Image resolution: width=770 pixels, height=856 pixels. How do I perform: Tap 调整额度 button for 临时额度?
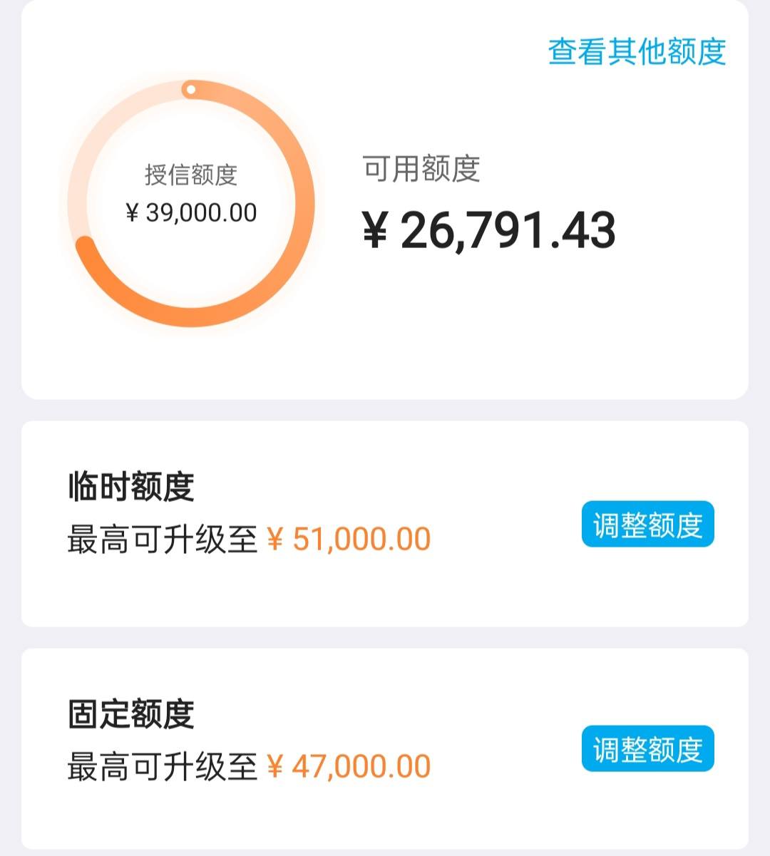coord(647,525)
